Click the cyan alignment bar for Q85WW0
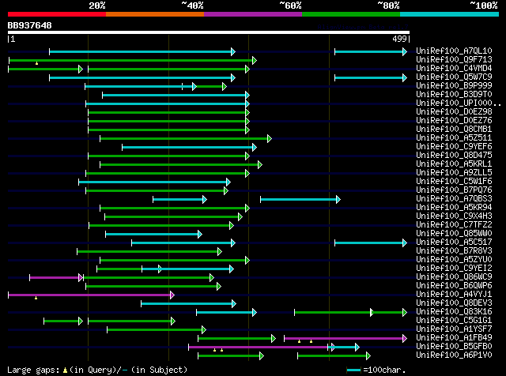 tap(154, 235)
